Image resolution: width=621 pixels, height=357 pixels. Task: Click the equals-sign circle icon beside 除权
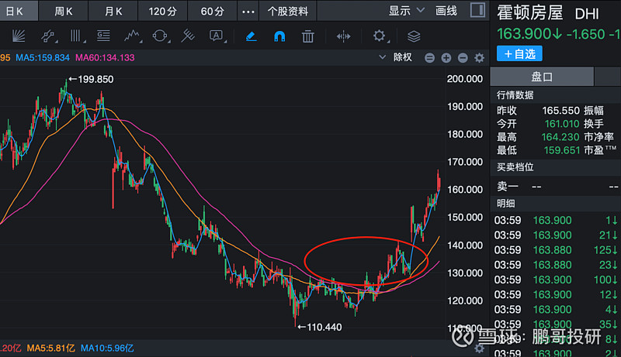tap(429, 58)
